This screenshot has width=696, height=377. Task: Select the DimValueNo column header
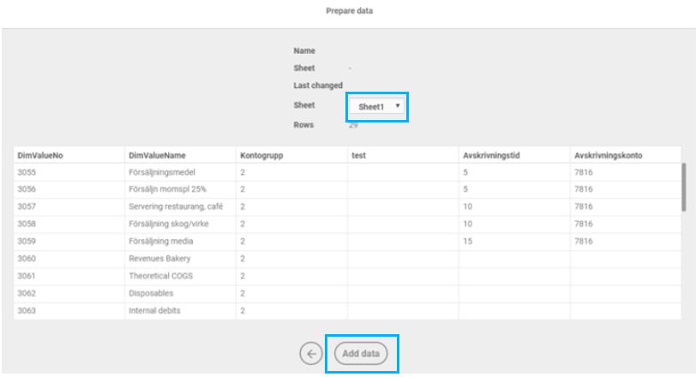(x=40, y=155)
